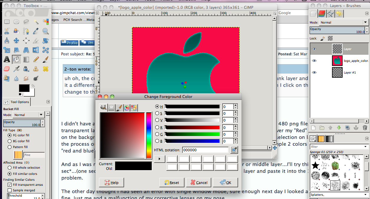This screenshot has height=199, width=370.
Task: Increase the B value stepper
Action: click(235, 140)
